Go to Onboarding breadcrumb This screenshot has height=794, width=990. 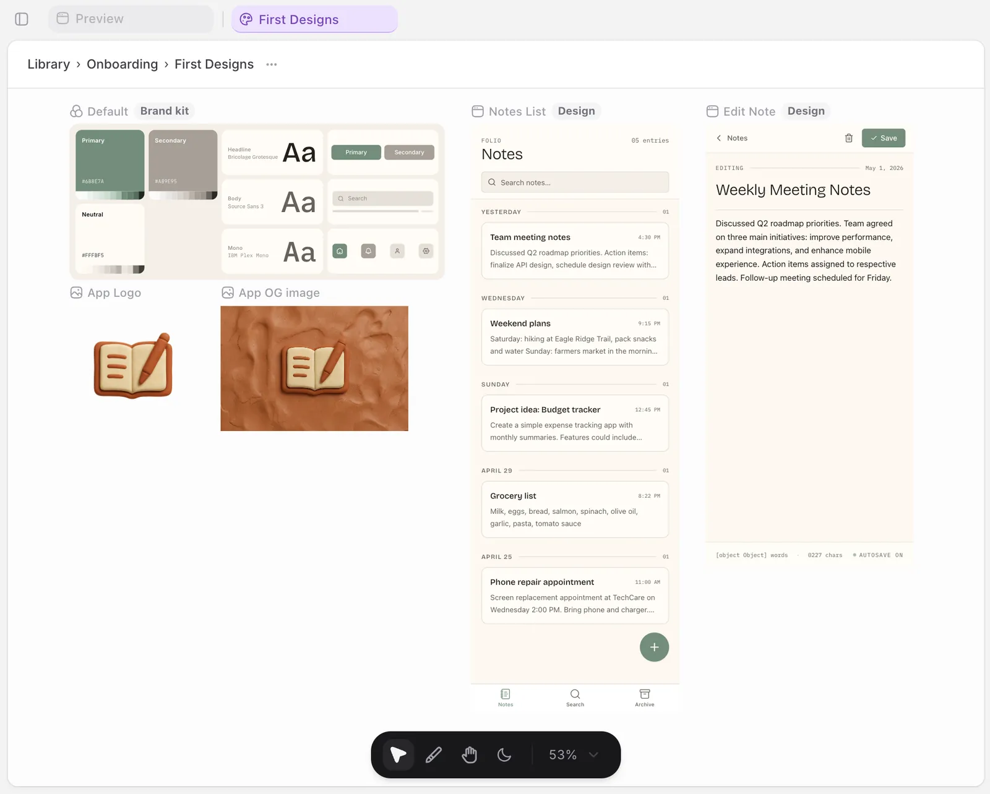pyautogui.click(x=123, y=64)
